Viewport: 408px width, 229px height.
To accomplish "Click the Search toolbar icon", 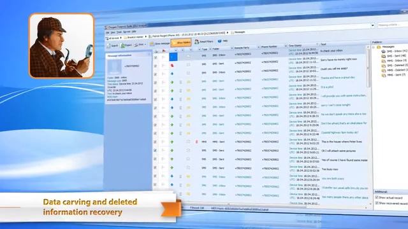I will [x=108, y=46].
